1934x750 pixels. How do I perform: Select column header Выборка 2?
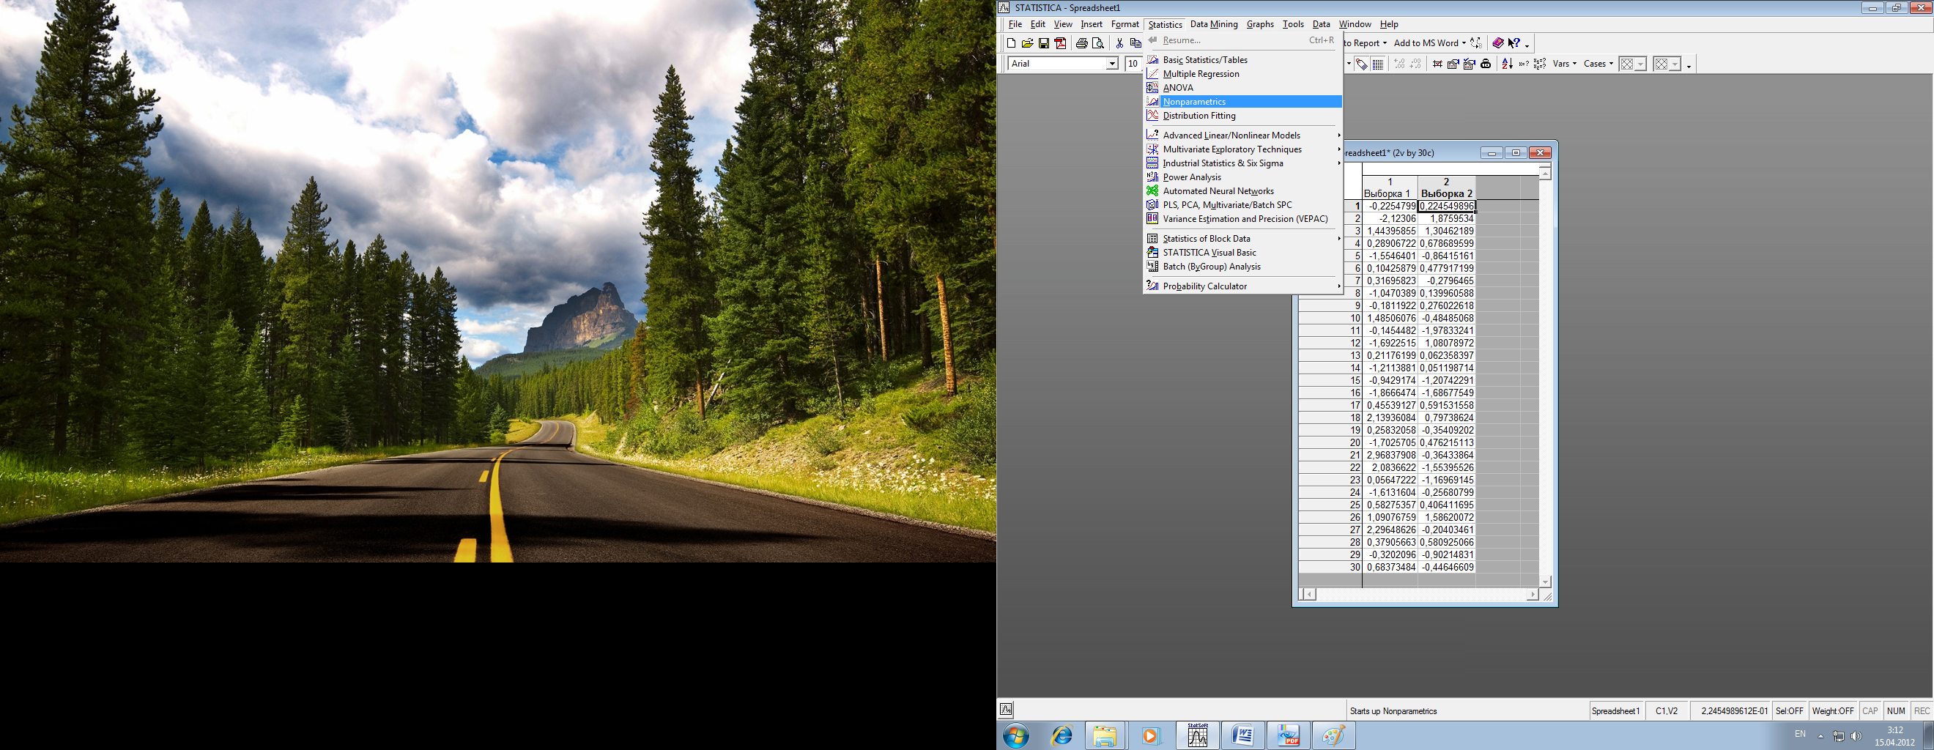click(1447, 187)
